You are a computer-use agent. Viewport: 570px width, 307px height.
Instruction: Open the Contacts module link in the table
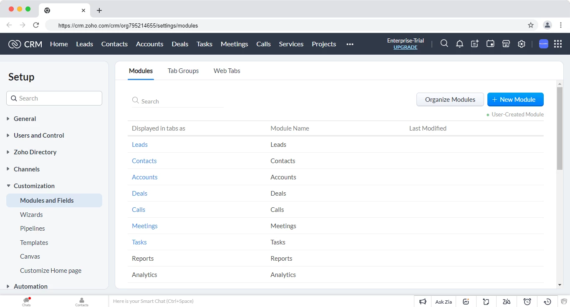[144, 161]
